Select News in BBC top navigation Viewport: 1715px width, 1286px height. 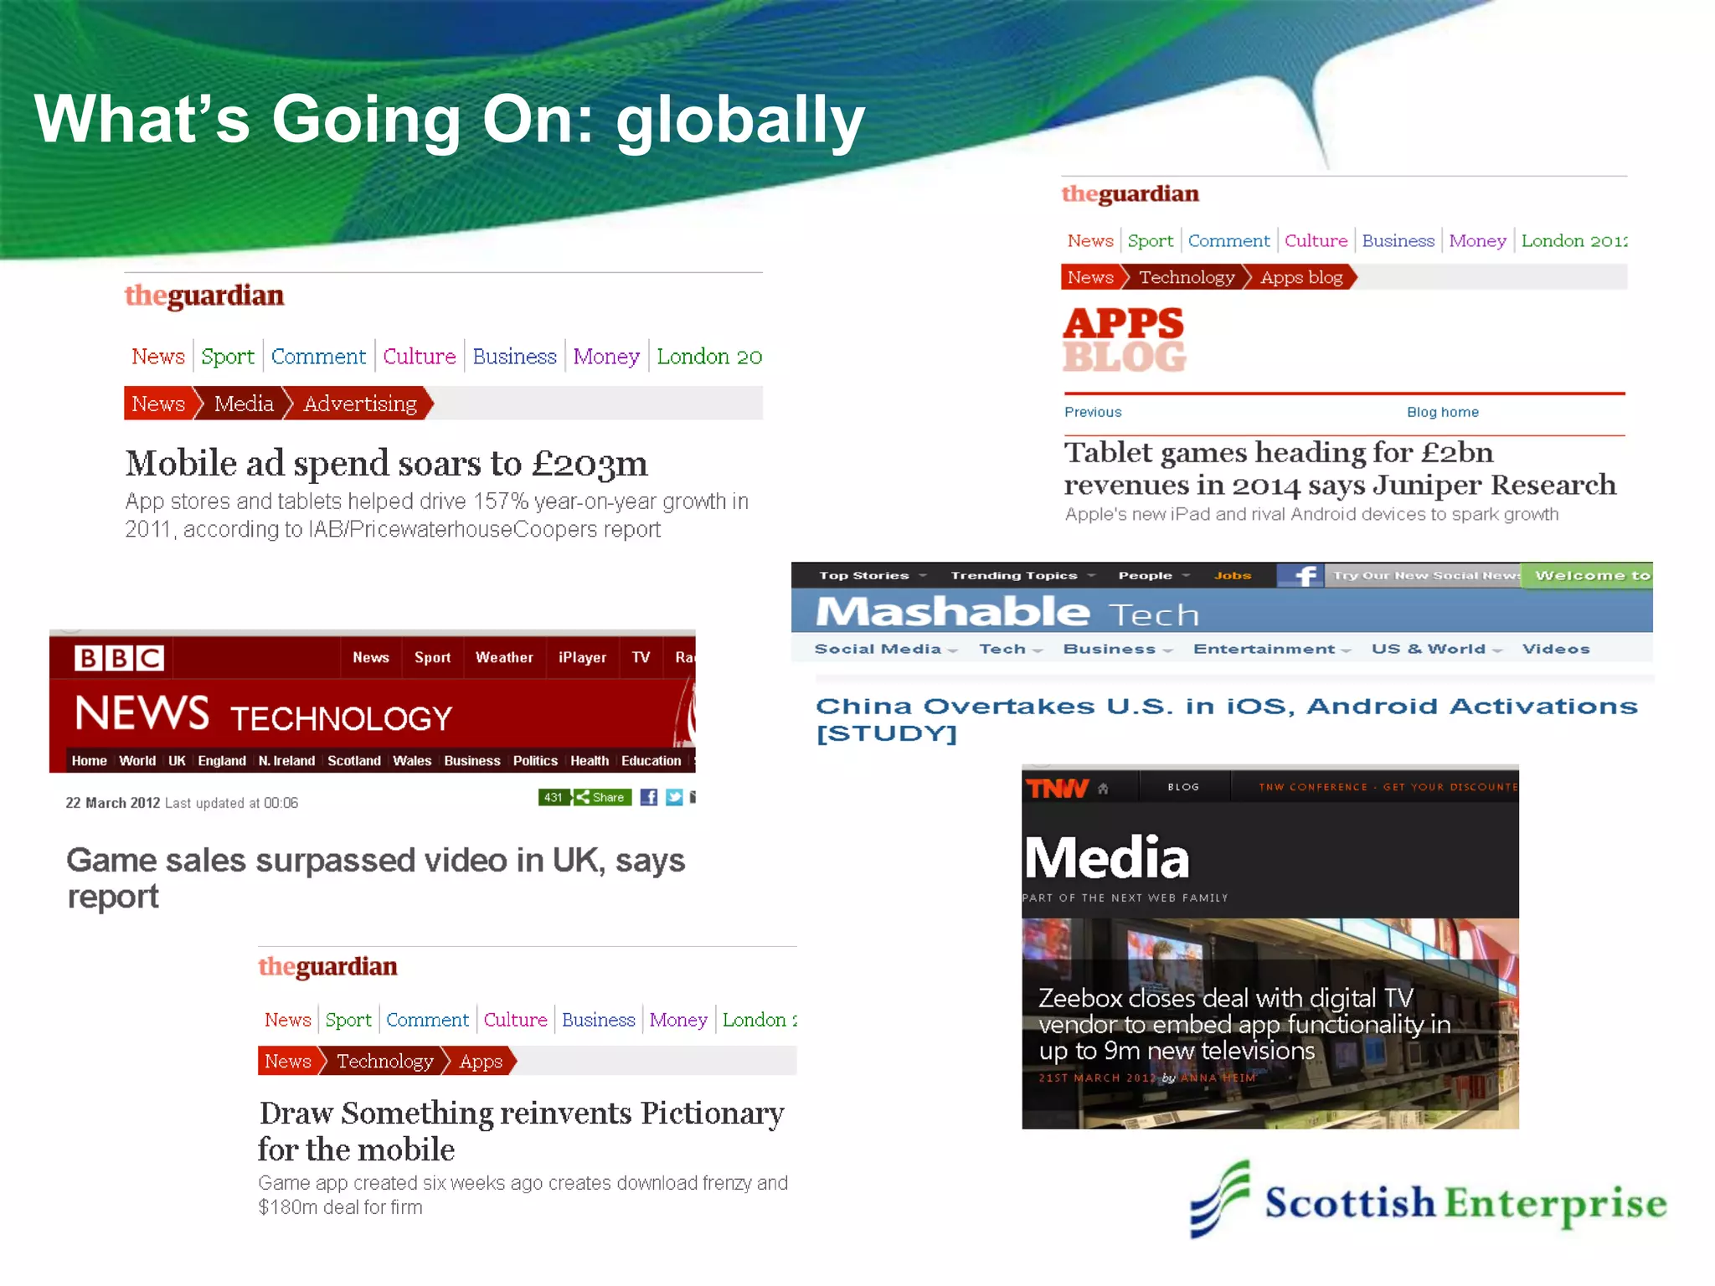[371, 657]
